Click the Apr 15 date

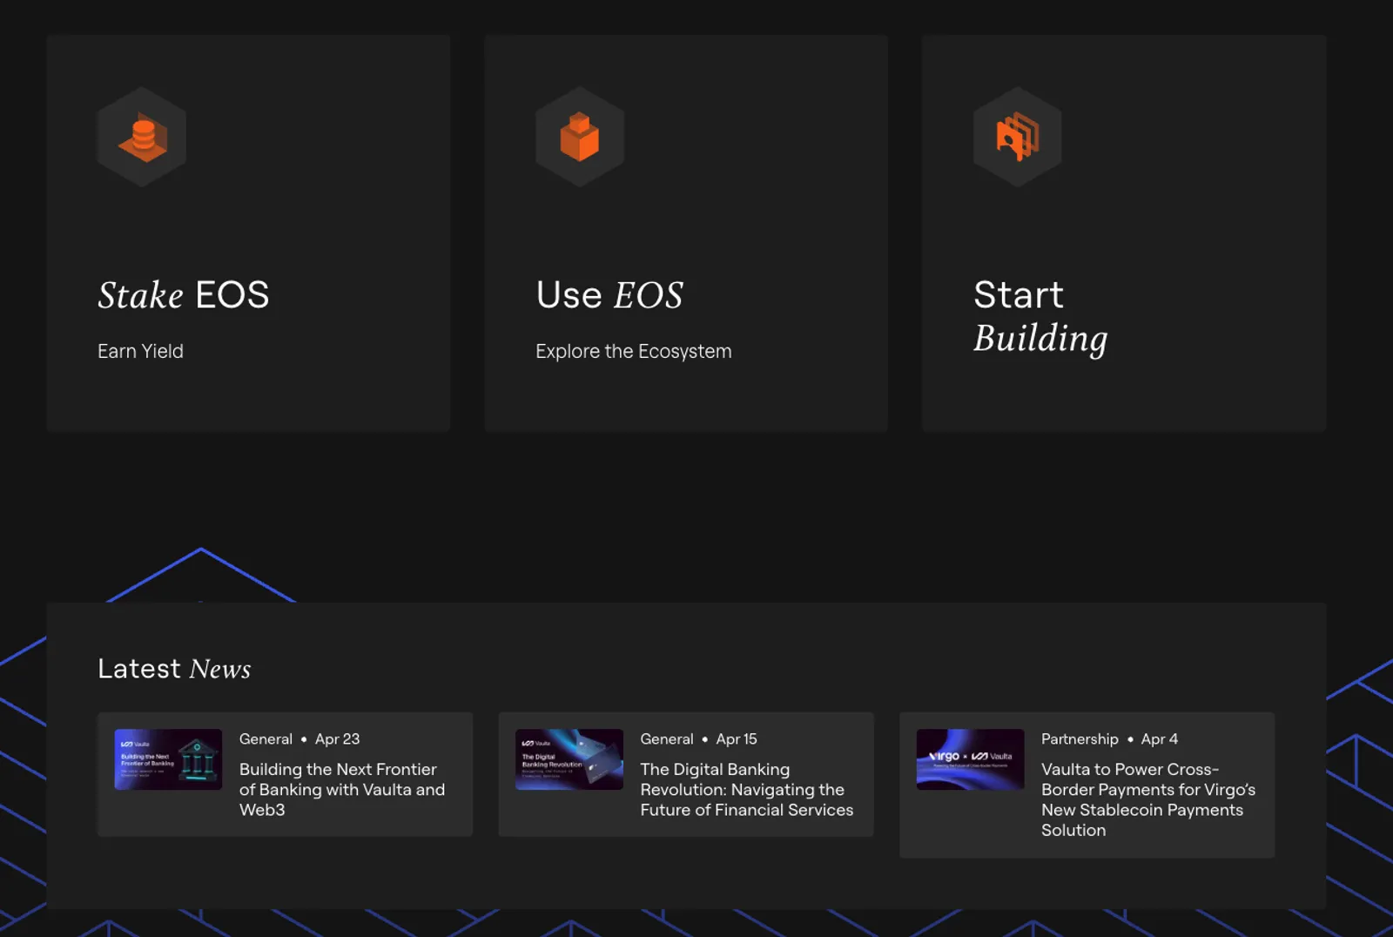(737, 738)
